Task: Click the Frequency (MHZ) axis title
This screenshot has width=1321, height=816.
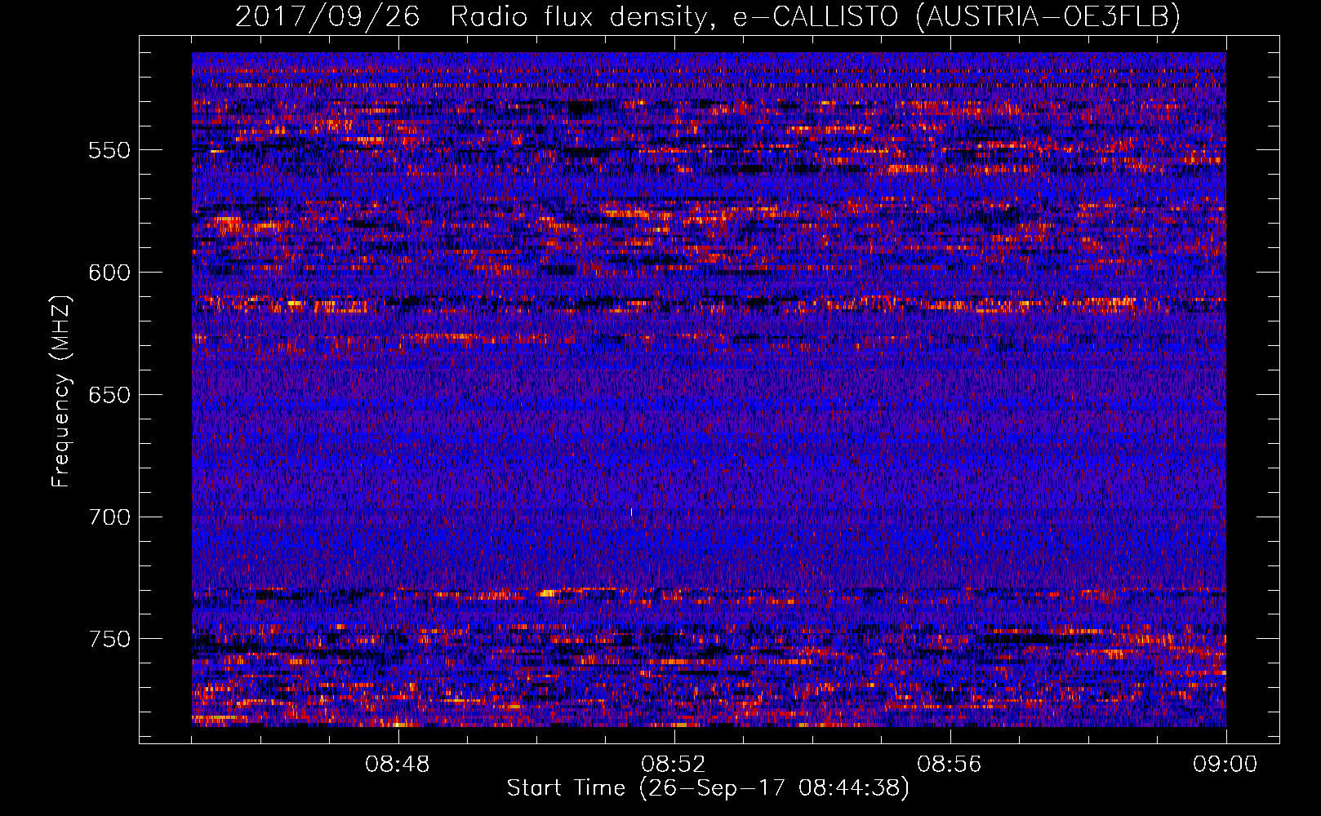Action: click(x=62, y=391)
